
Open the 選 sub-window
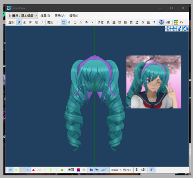114,22
